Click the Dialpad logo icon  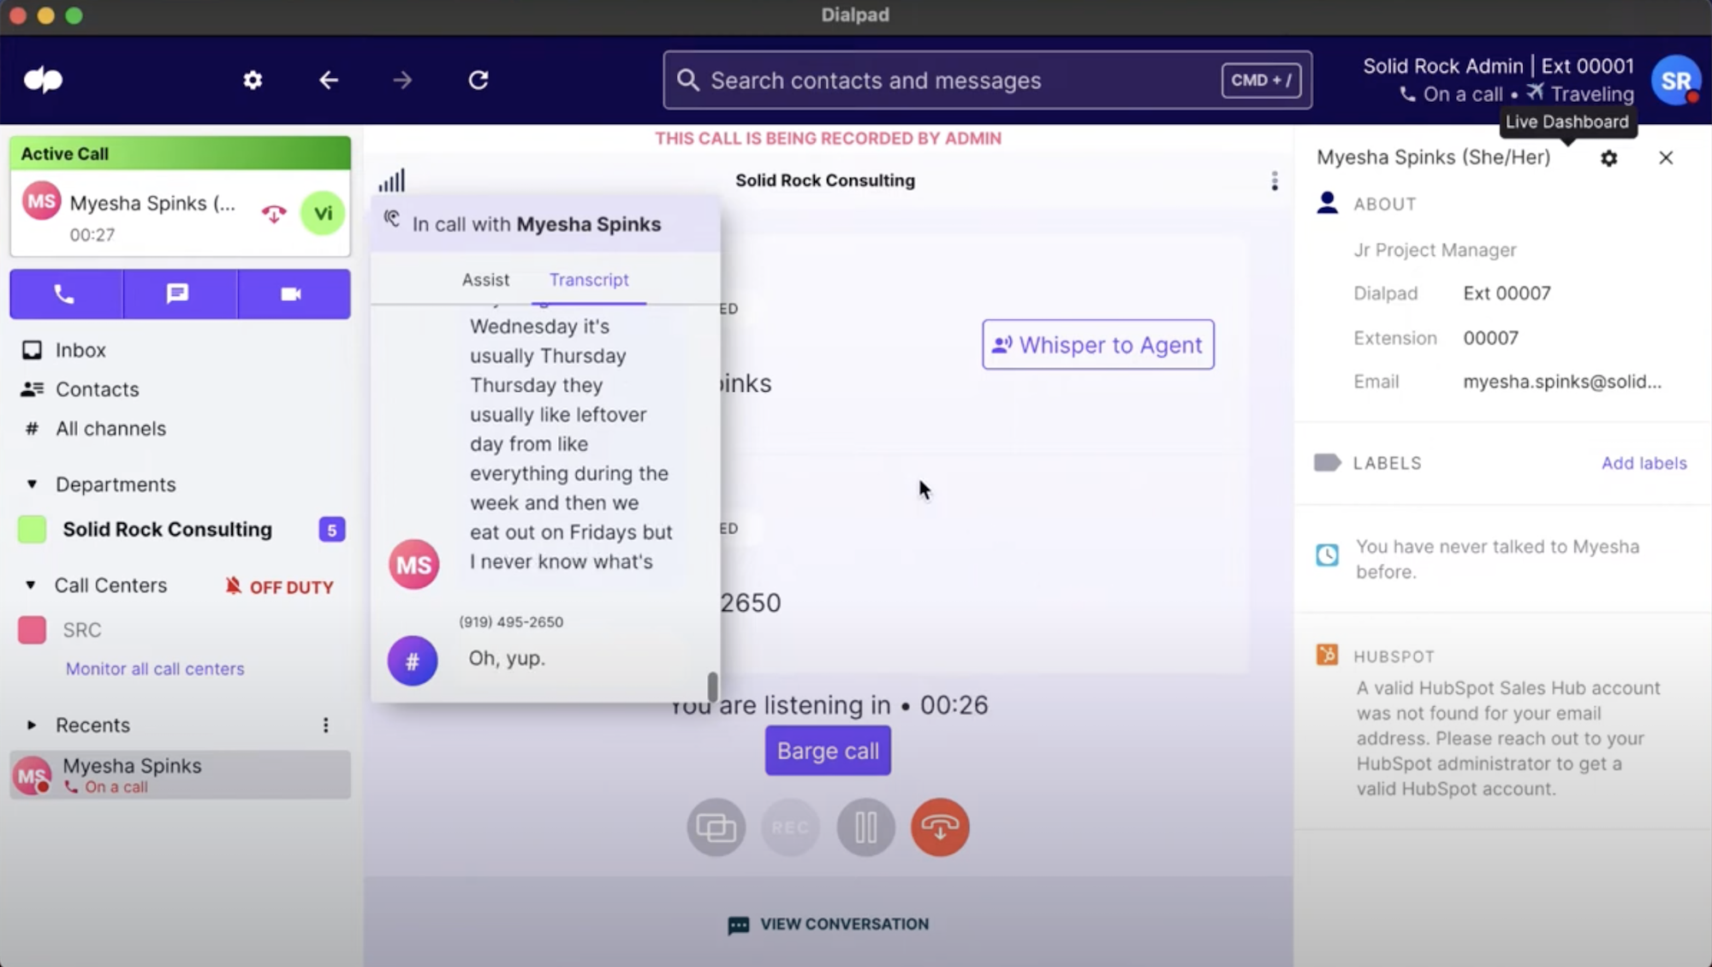[x=43, y=80]
